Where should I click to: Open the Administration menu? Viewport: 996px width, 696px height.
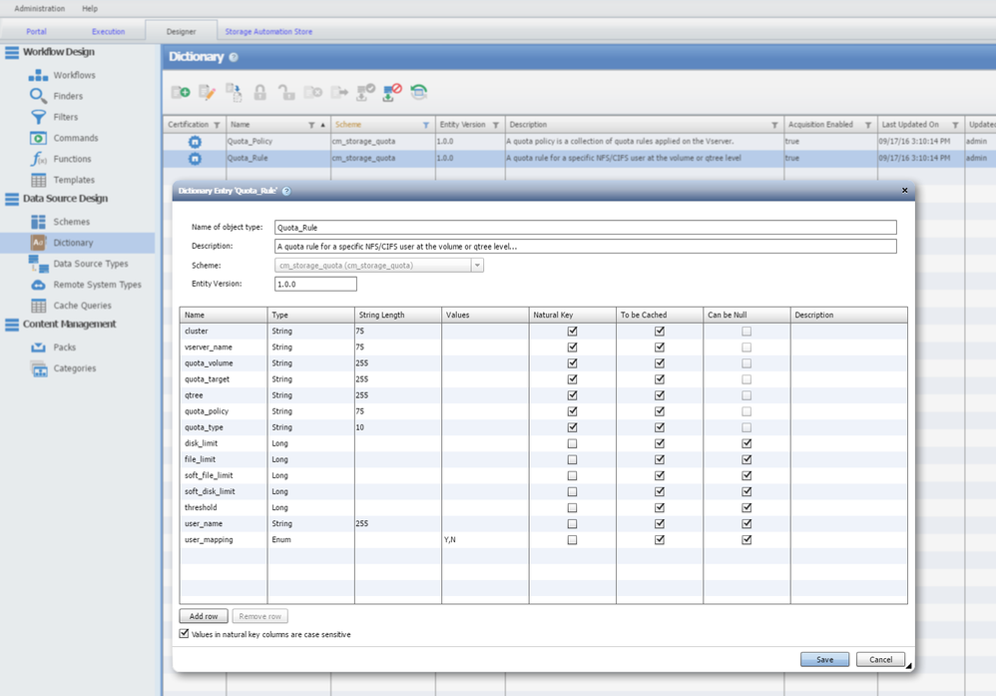[40, 8]
